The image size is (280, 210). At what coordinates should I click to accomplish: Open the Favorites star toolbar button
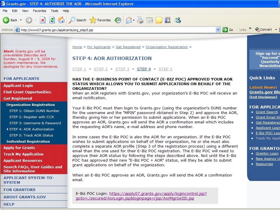pos(100,20)
